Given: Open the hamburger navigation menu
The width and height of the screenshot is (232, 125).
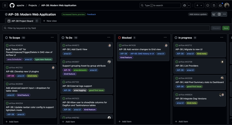Looking at the screenshot, I should pyautogui.click(x=5, y=5).
